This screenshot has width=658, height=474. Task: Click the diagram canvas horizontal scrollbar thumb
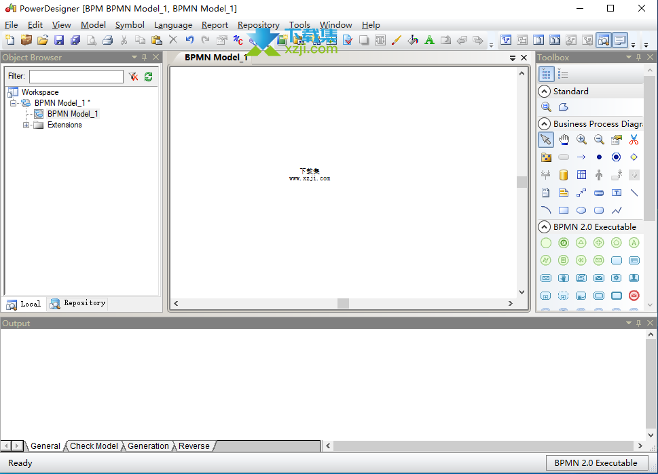point(344,303)
